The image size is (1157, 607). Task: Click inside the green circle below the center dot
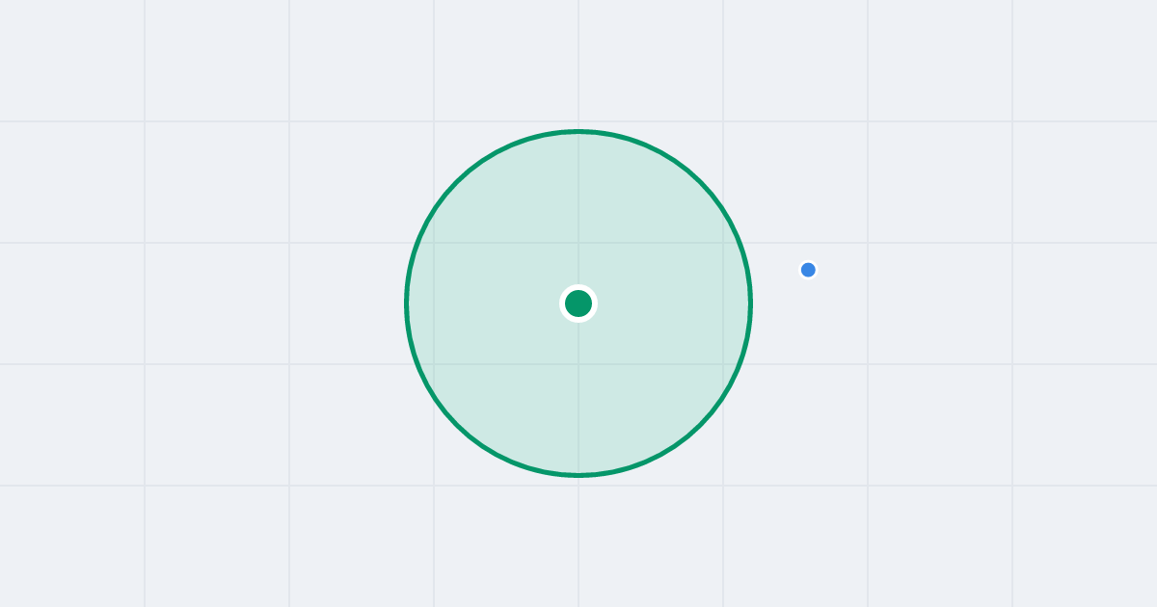coord(578,395)
